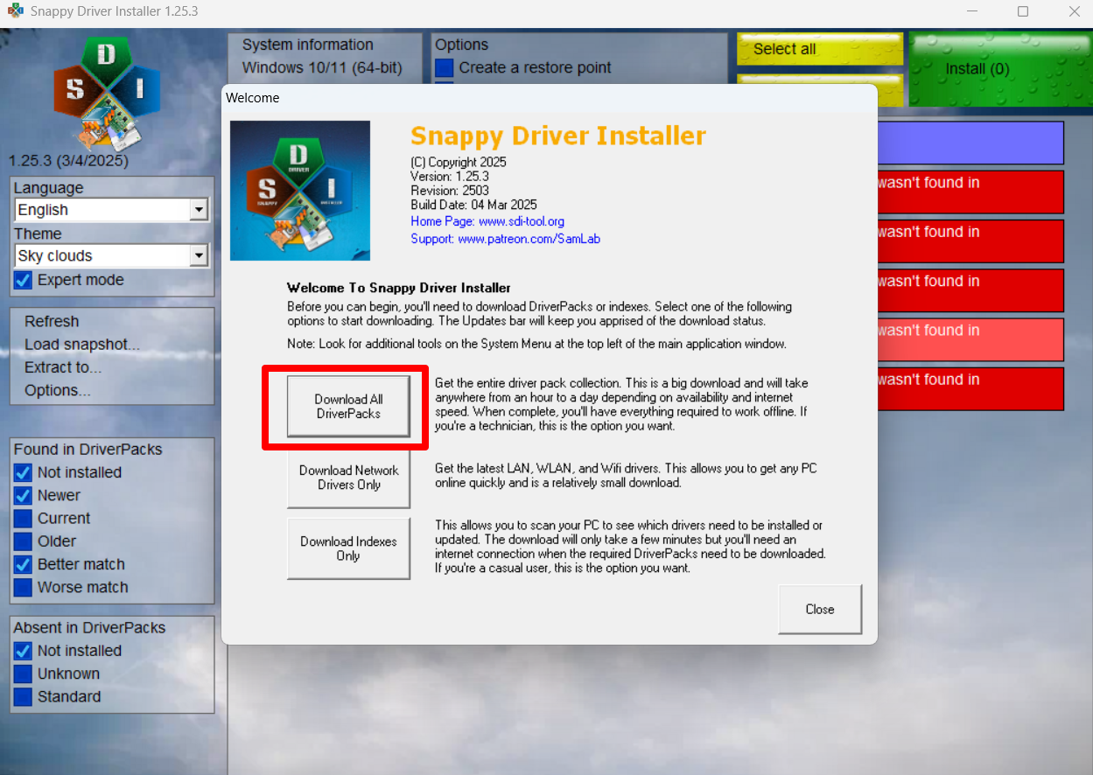Click the Download All DriverPacks button
The width and height of the screenshot is (1093, 775).
point(348,407)
